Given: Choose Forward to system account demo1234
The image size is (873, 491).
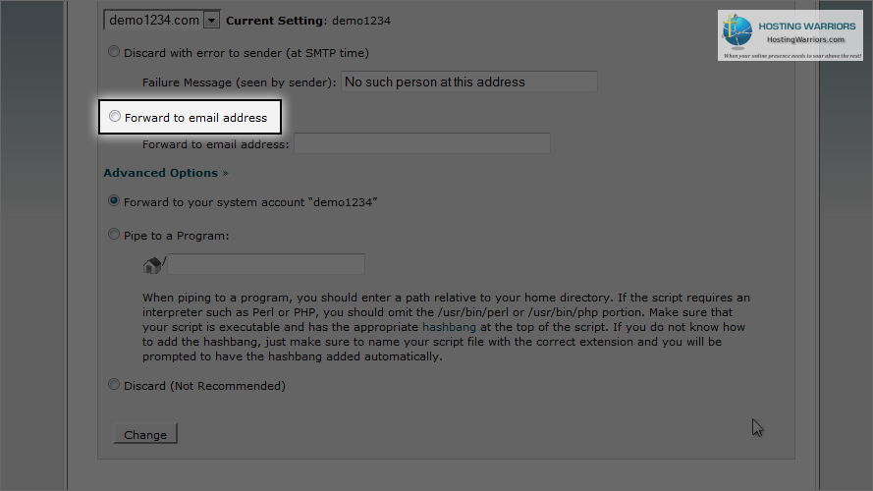Looking at the screenshot, I should click(114, 201).
